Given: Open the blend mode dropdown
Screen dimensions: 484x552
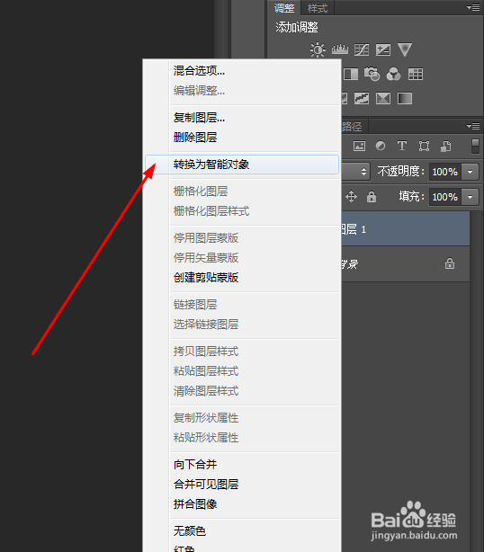Looking at the screenshot, I should pos(355,172).
